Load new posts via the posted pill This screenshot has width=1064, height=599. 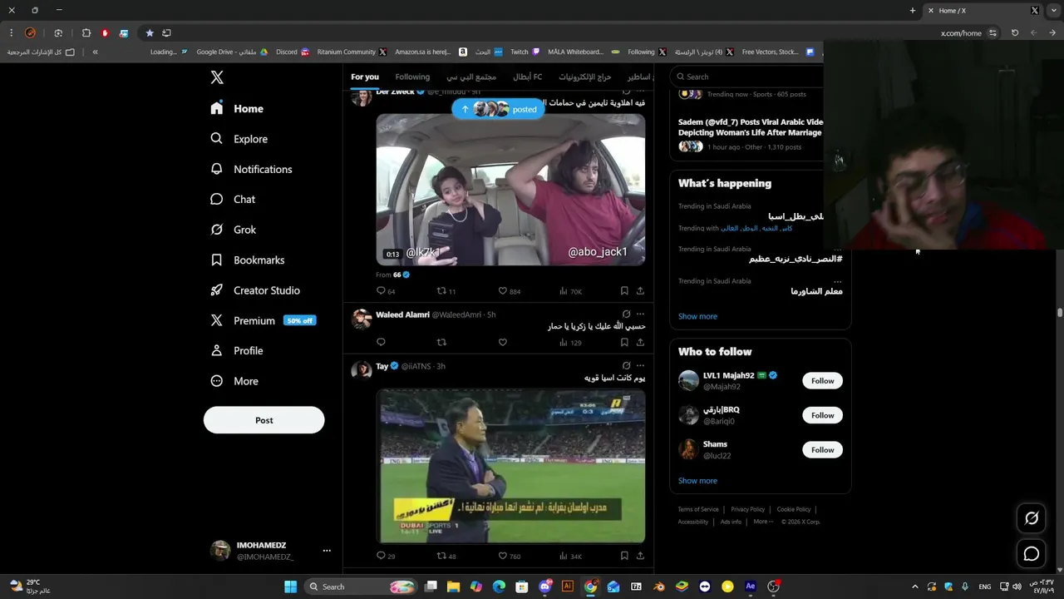499,109
